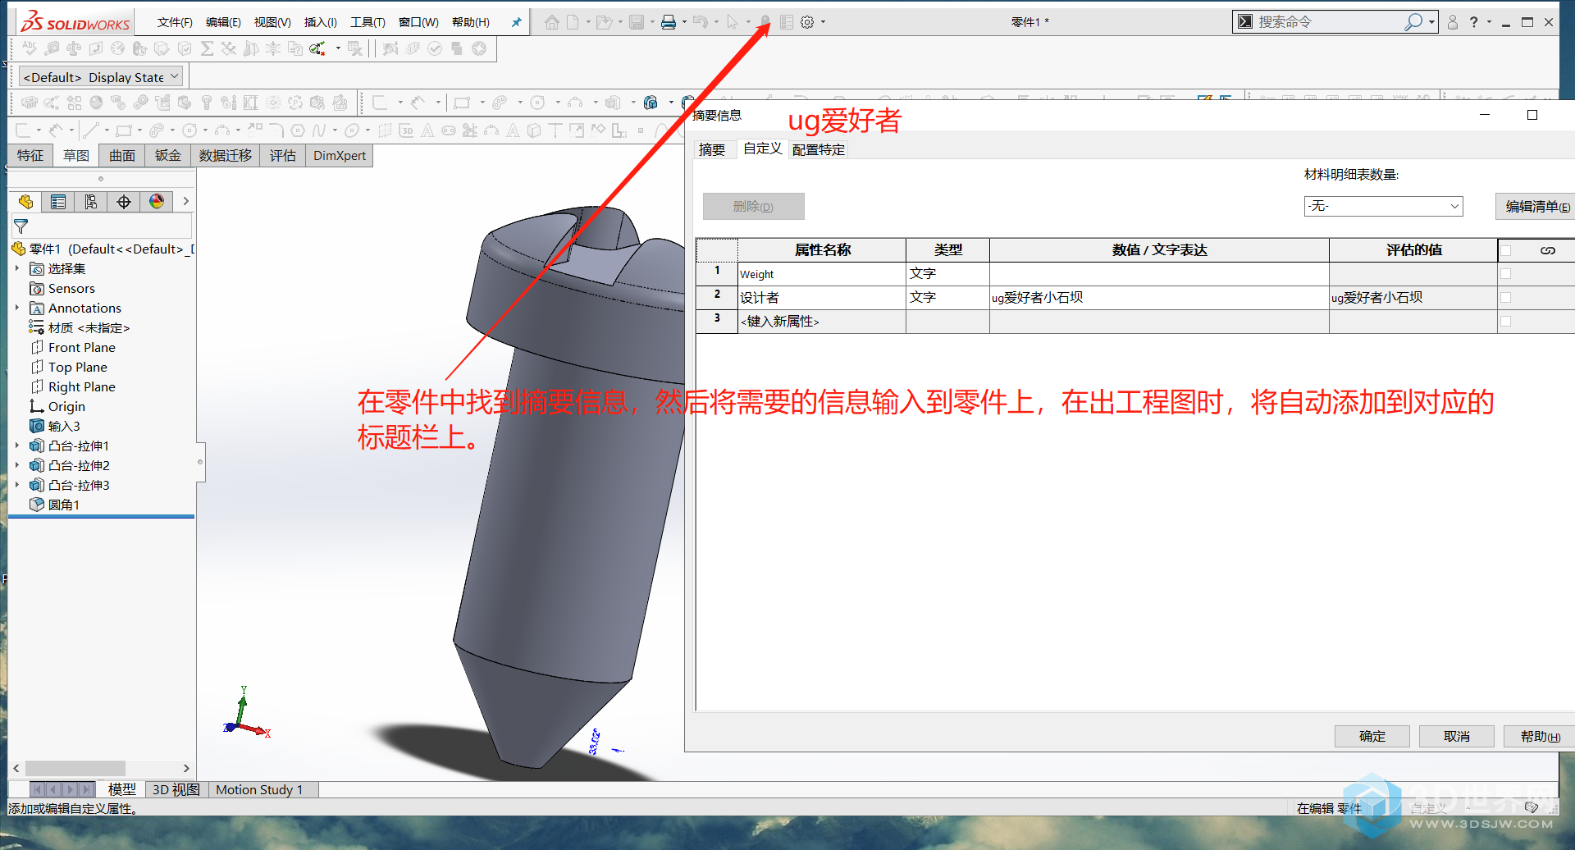Switch to the 评估 ribbon tab
Image resolution: width=1575 pixels, height=850 pixels.
pyautogui.click(x=283, y=155)
